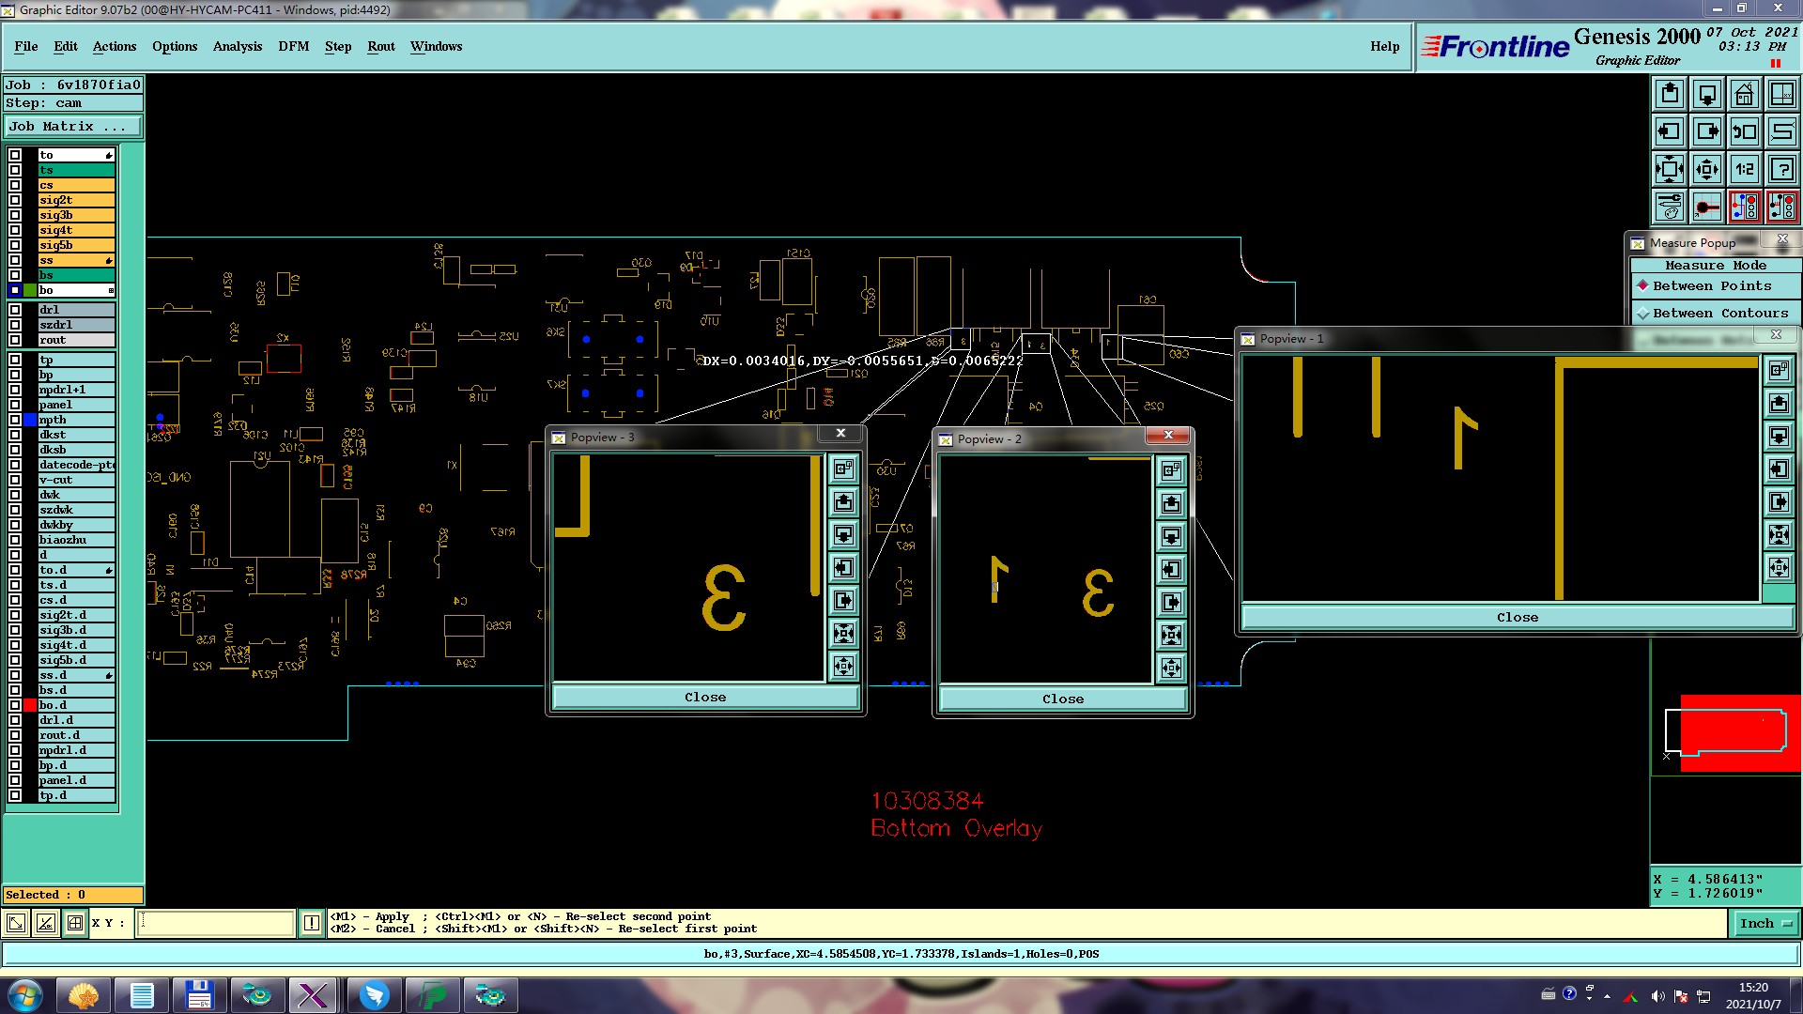1803x1014 pixels.
Task: Select Between Points measure mode
Action: (x=1711, y=286)
